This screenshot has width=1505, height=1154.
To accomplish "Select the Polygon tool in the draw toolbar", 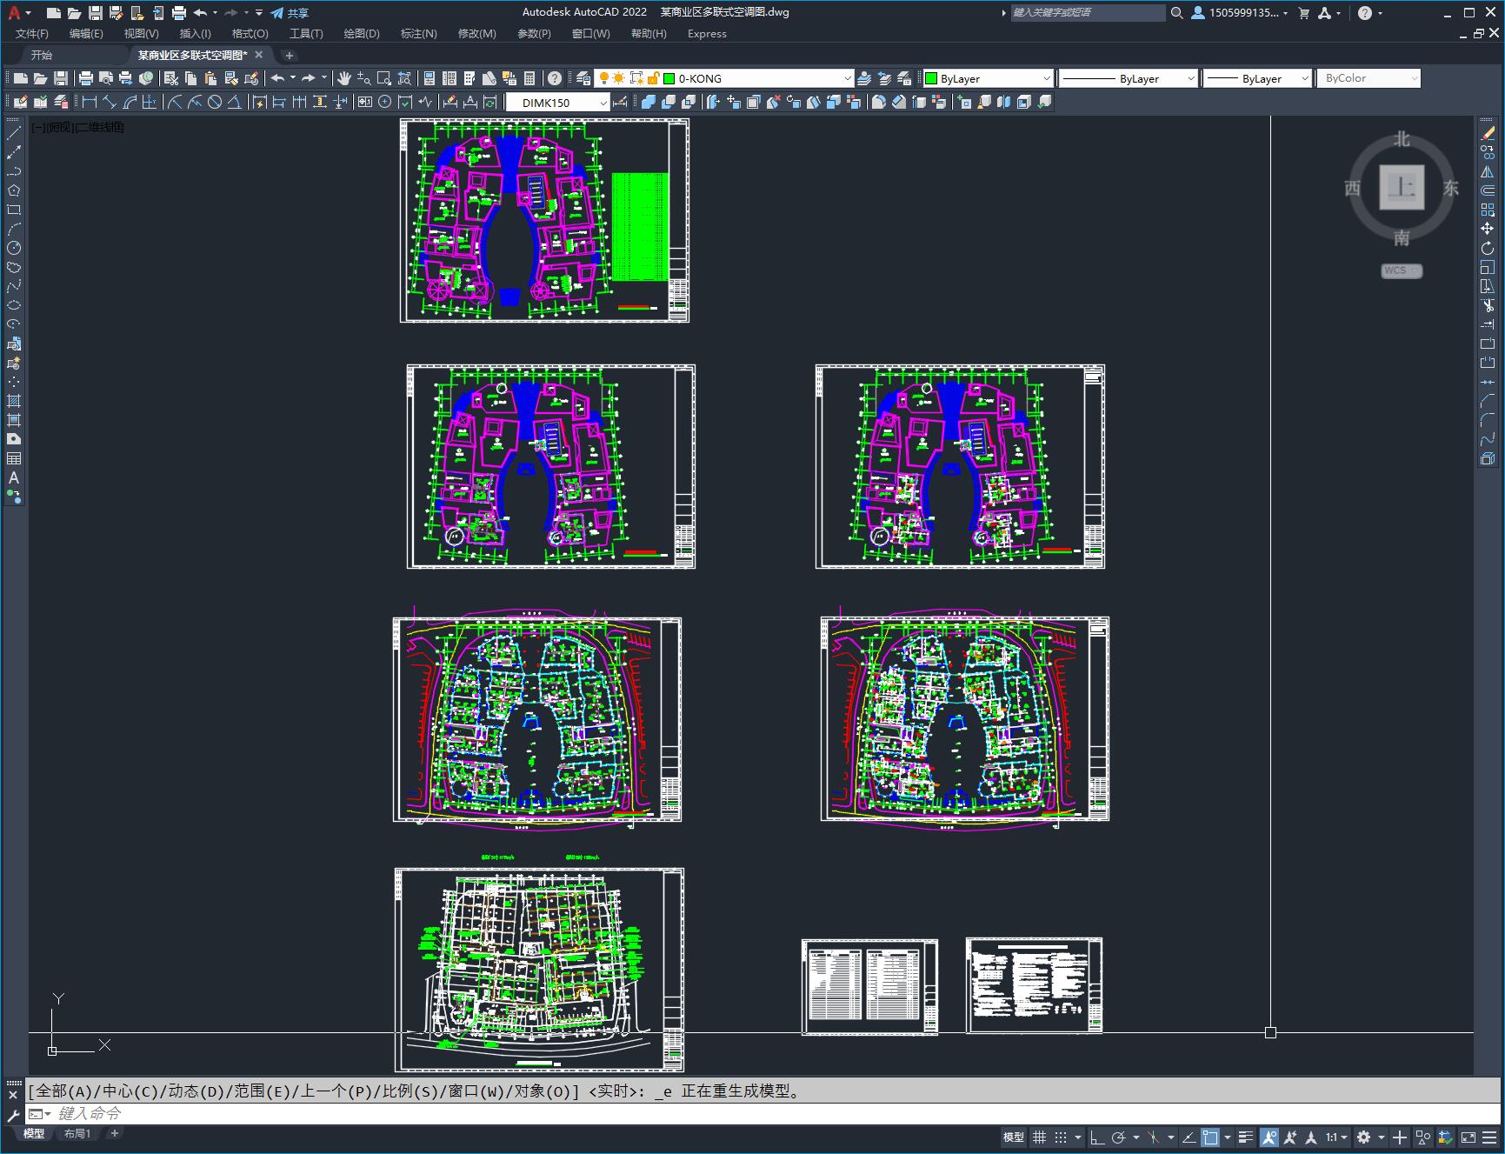I will (x=14, y=190).
